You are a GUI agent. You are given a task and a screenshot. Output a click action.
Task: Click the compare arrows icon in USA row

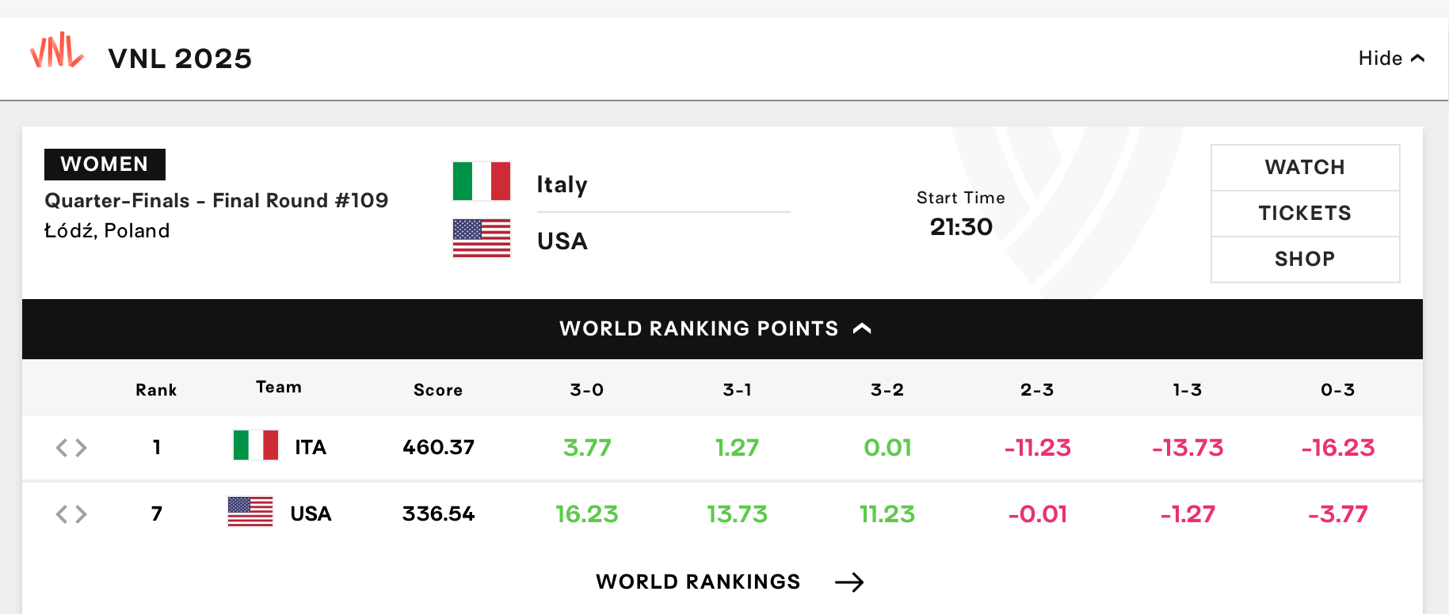(71, 514)
